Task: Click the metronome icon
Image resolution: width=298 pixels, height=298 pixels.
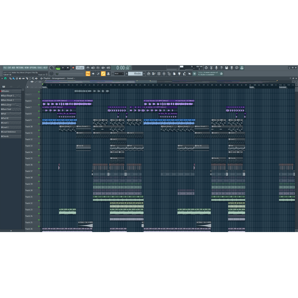Action: pos(88,68)
